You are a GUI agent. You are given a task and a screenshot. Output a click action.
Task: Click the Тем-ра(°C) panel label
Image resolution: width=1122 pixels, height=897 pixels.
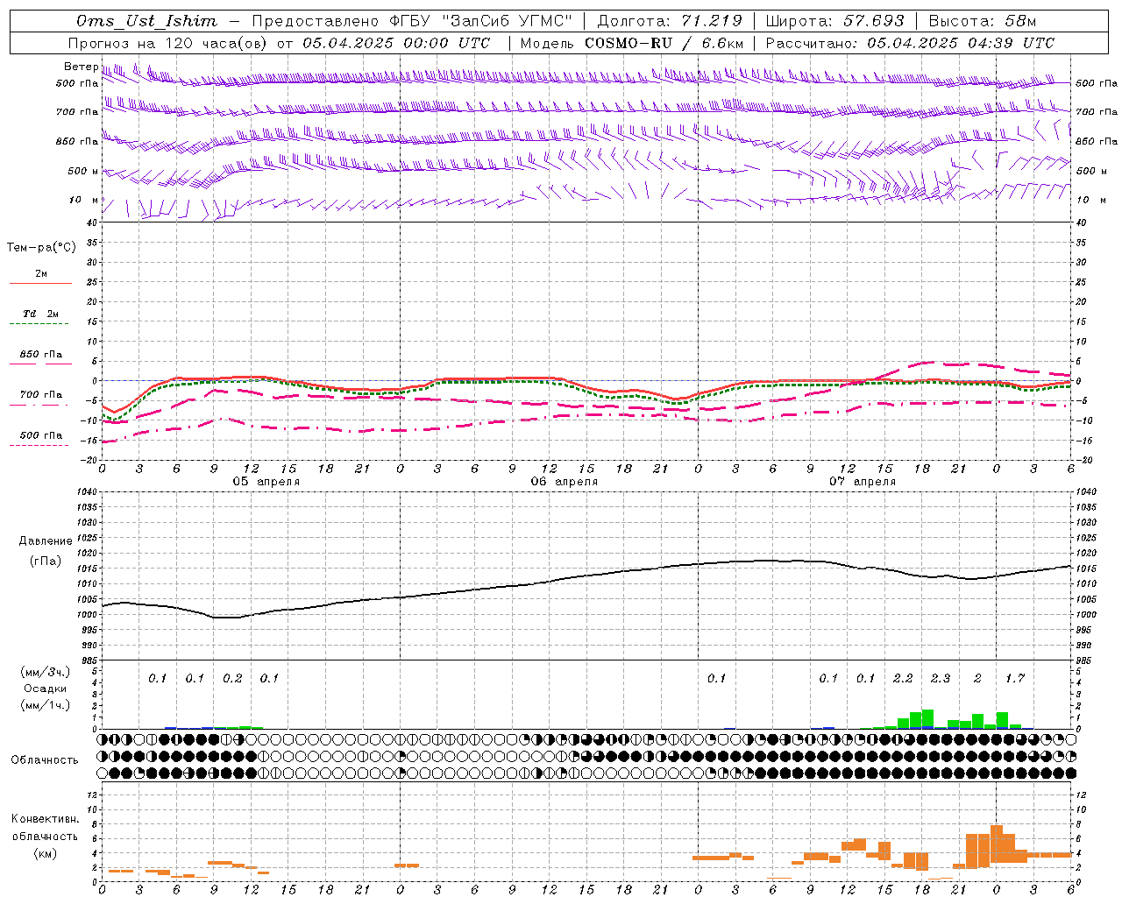coord(41,248)
